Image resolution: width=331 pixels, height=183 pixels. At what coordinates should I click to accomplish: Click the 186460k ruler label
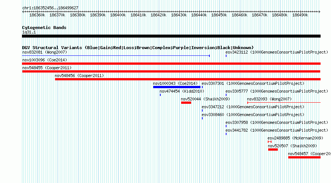(240, 15)
